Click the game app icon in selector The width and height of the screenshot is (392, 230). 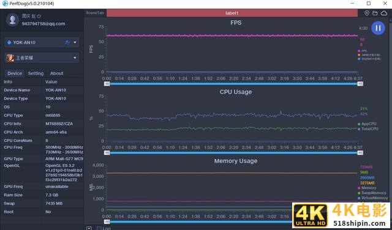coord(10,58)
